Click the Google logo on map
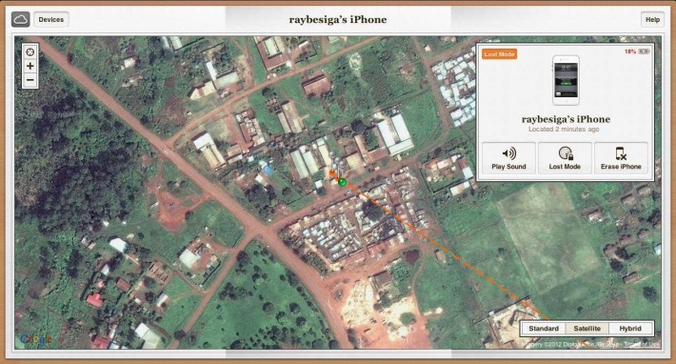Screen dimensions: 676x364 (x=35, y=339)
